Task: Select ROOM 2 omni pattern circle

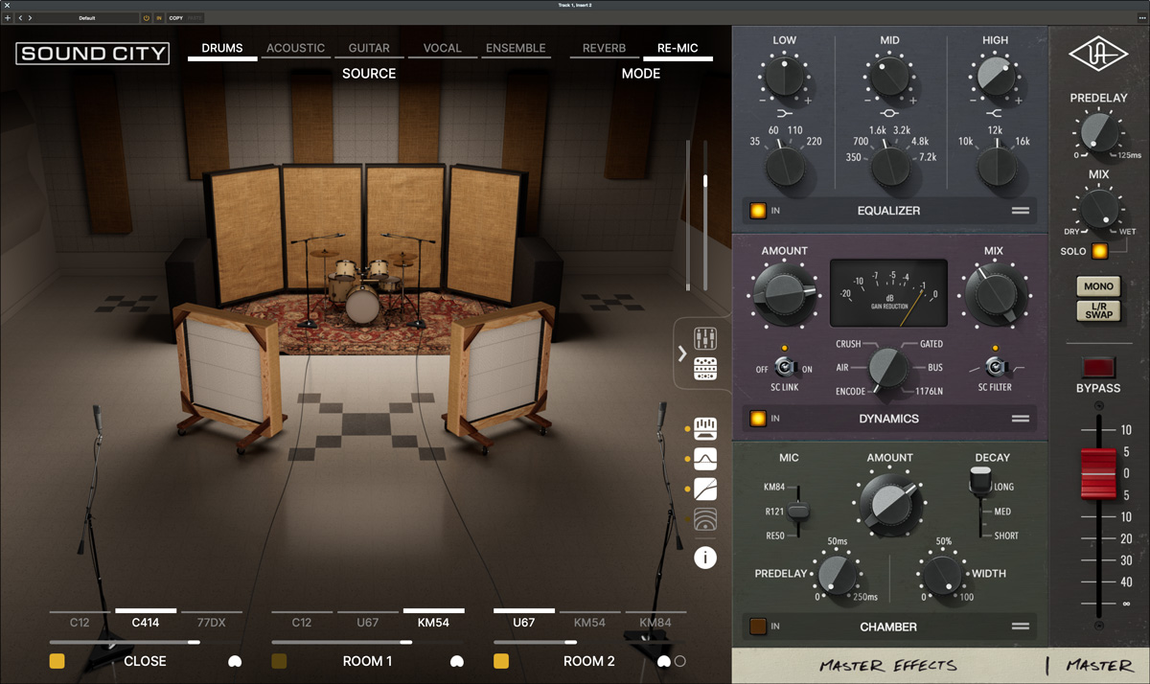Action: tap(680, 661)
